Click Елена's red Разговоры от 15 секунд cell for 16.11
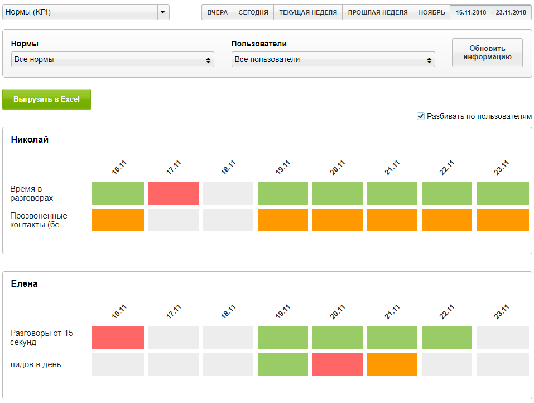 coord(118,338)
